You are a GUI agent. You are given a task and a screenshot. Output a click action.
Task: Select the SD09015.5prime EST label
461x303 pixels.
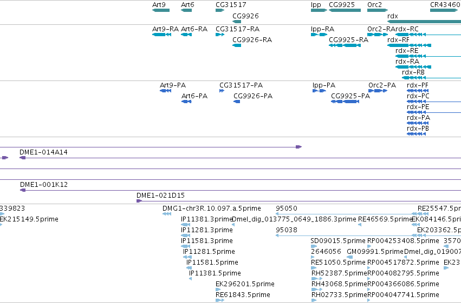click(x=338, y=241)
